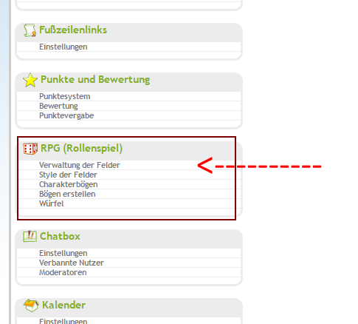Open Einstellungen under Chatbox
The height and width of the screenshot is (324, 358).
coord(63,253)
